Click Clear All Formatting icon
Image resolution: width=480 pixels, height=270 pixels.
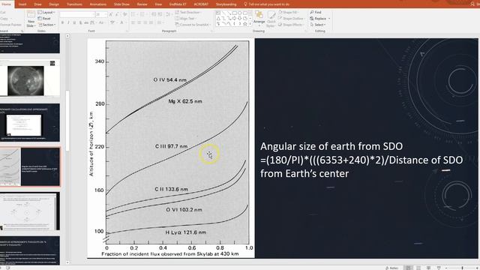(125, 14)
